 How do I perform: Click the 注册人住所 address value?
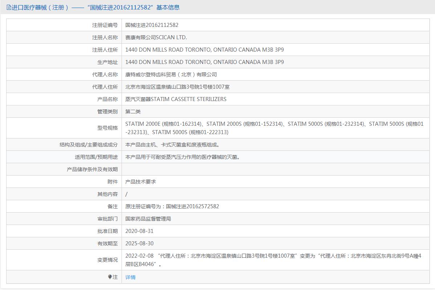coord(205,50)
